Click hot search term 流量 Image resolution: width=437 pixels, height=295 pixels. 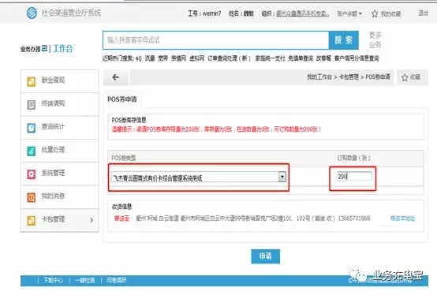coord(150,58)
